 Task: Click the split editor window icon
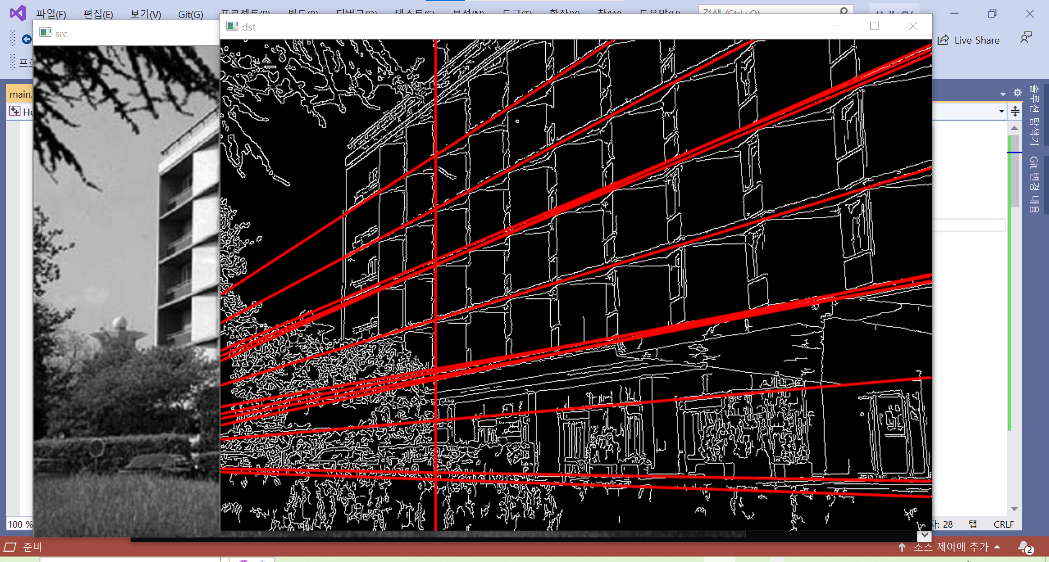pyautogui.click(x=1015, y=111)
